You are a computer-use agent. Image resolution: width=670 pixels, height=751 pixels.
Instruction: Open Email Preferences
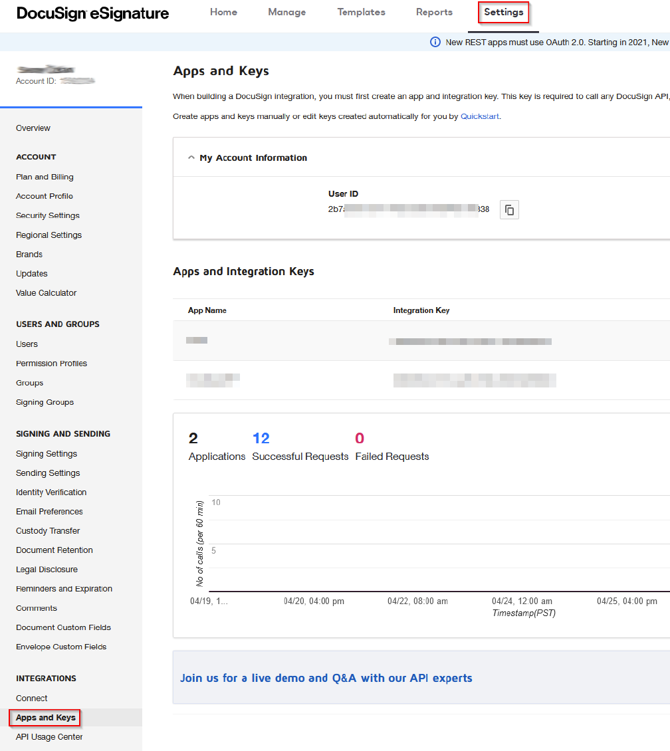49,511
